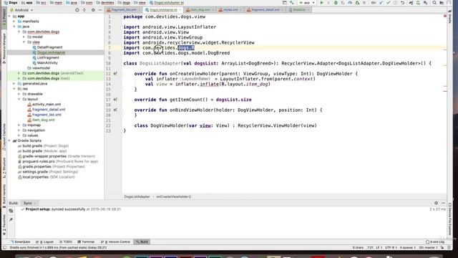Open DetailFragment in the project tree
This screenshot has width=458, height=258.
click(49, 47)
